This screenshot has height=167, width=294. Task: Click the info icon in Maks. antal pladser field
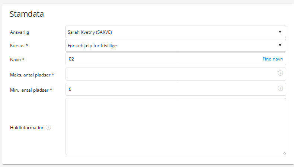280,73
